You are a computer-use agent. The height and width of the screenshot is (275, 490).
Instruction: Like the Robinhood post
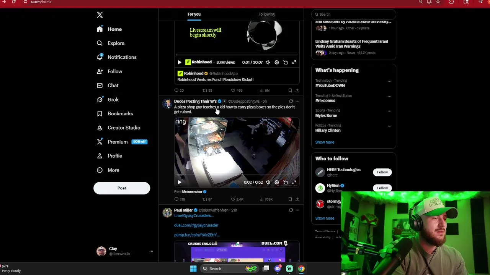click(x=237, y=91)
